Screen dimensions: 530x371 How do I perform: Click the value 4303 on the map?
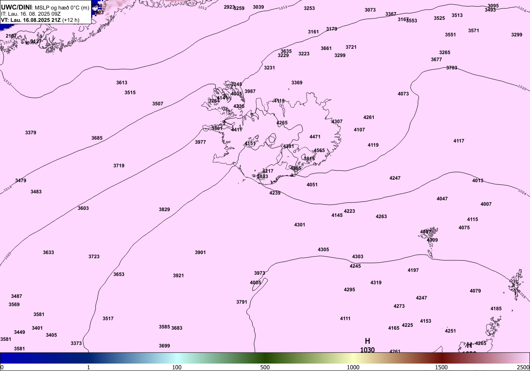click(x=358, y=257)
